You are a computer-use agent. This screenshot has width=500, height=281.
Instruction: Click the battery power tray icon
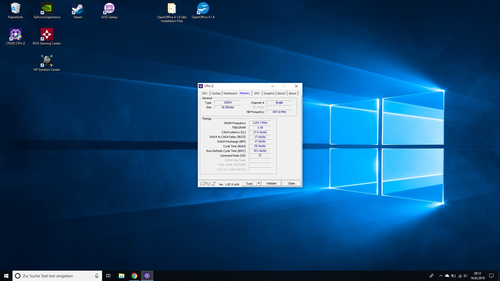click(453, 276)
